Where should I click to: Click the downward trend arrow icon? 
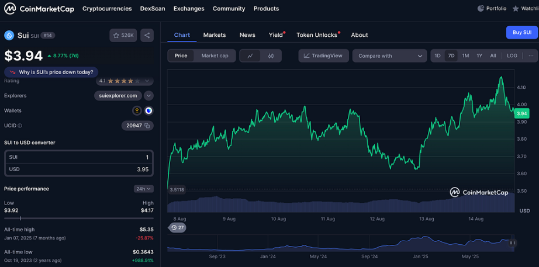12,72
